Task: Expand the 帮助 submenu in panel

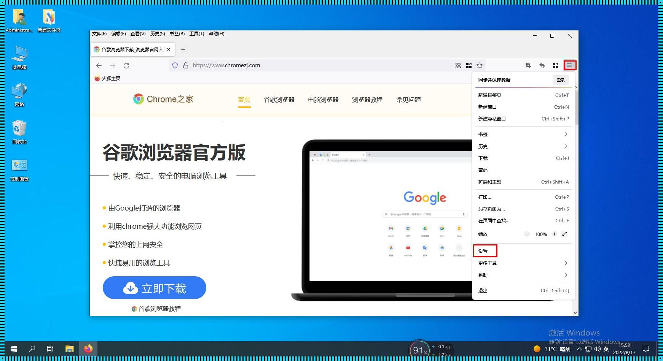Action: pos(523,275)
